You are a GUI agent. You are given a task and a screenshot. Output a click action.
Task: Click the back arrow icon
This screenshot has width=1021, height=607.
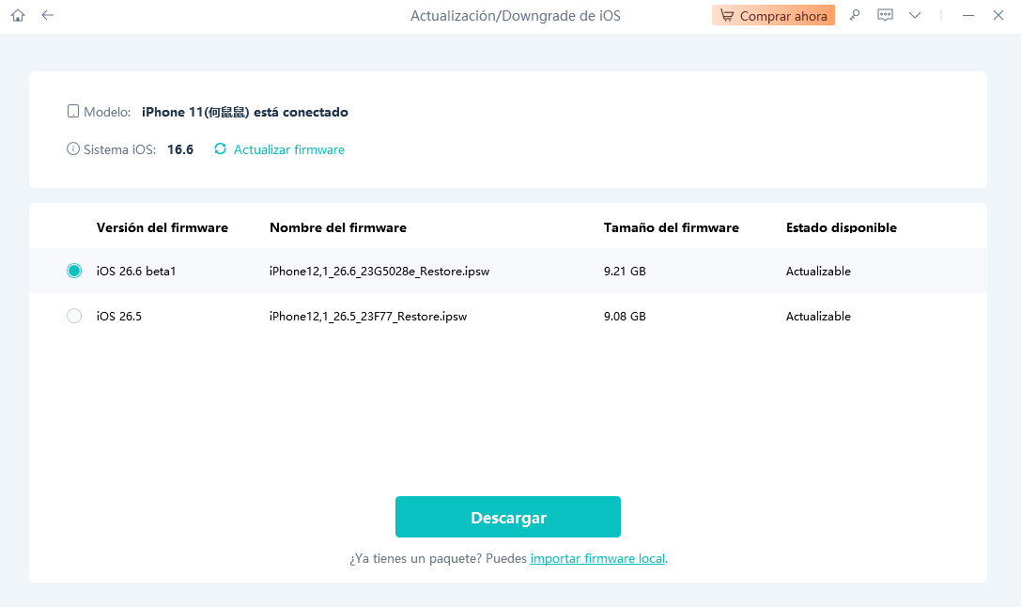(48, 15)
